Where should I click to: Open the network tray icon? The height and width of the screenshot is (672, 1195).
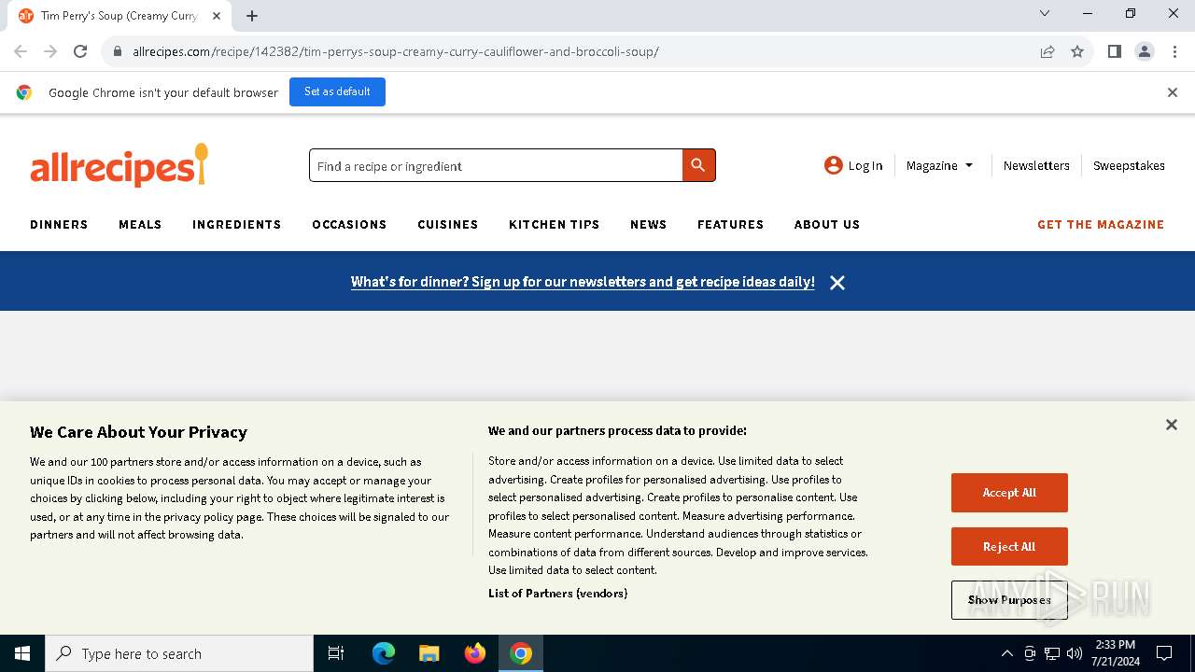pyautogui.click(x=1052, y=653)
